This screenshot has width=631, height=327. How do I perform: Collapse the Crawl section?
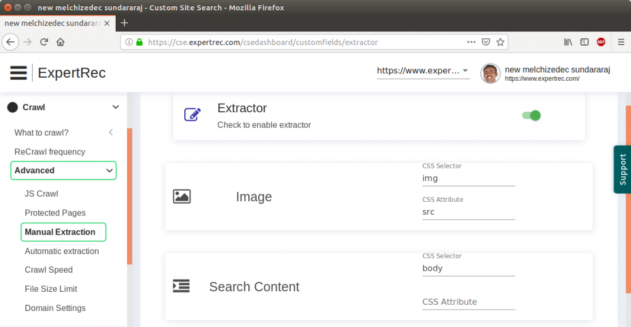115,107
